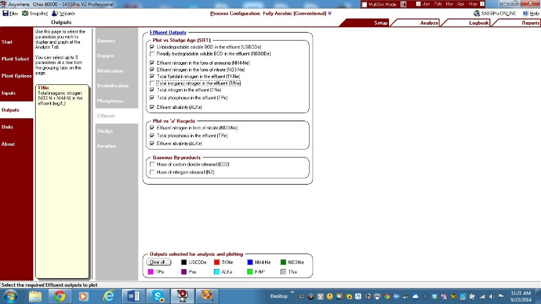Image resolution: width=541 pixels, height=304 pixels.
Task: Expand the Process Configuration dropdown chevron
Action: coord(330,13)
